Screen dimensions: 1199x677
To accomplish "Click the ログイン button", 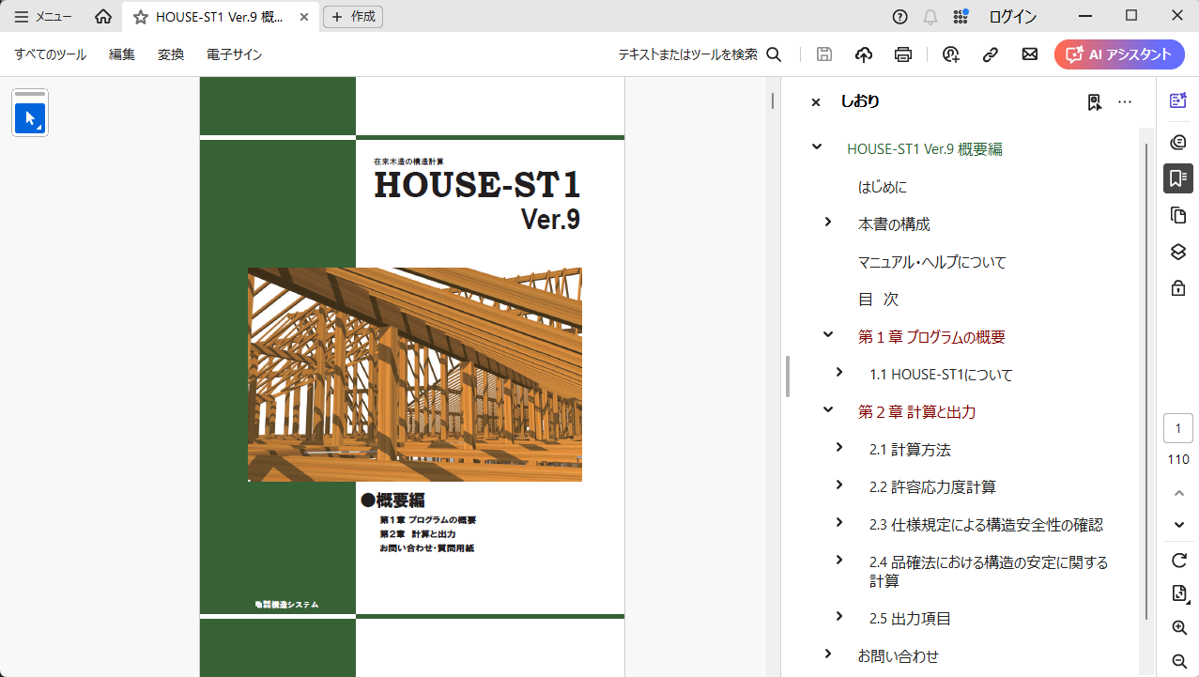I will coord(1013,17).
